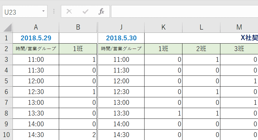Click the Insert Function fx icon
The height and width of the screenshot is (140, 258).
[x=101, y=12]
